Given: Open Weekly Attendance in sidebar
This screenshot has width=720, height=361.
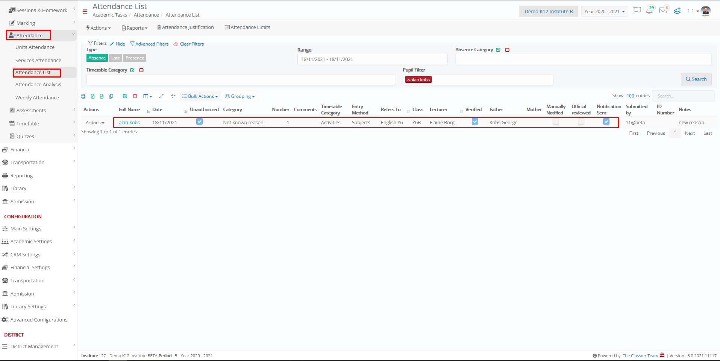Looking at the screenshot, I should tap(37, 98).
